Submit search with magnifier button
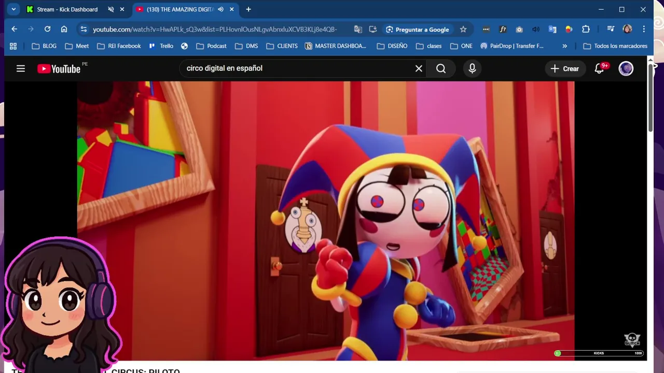The height and width of the screenshot is (373, 664). [x=441, y=68]
